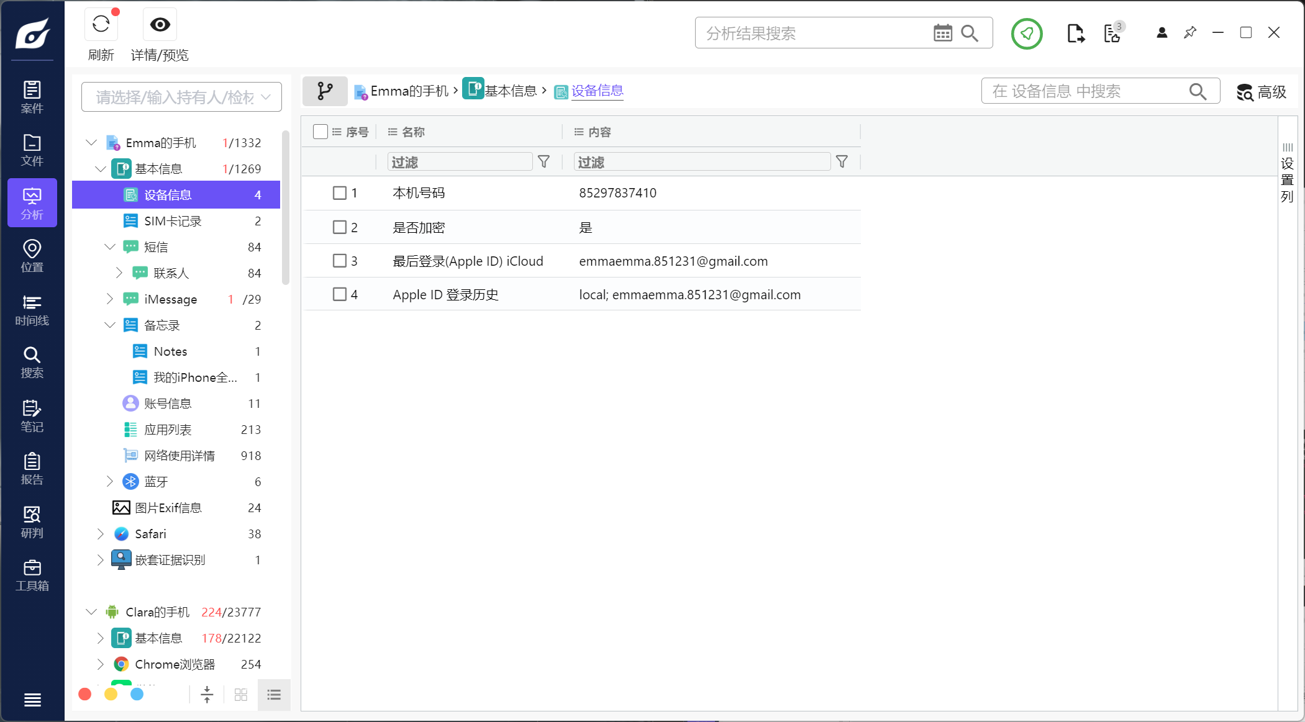Click the green shield status icon

coord(1026,34)
